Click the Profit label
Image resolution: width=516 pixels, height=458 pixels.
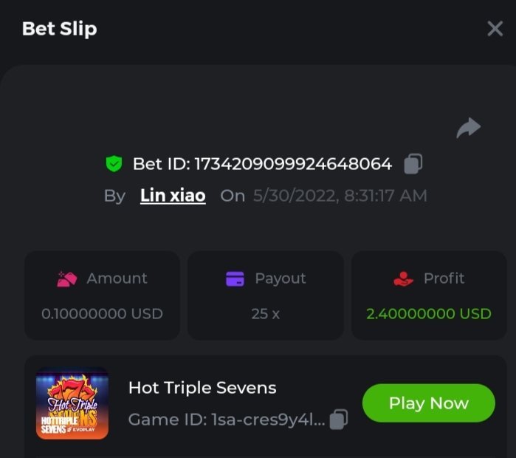pos(444,278)
